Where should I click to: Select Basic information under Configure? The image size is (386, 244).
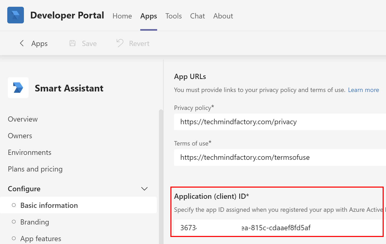[x=78, y=205]
